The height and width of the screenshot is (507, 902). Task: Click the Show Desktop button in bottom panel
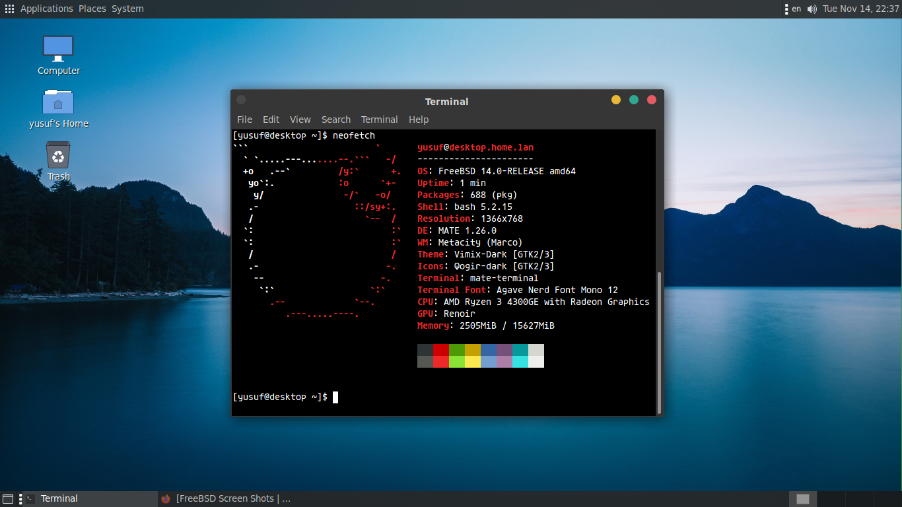click(8, 498)
